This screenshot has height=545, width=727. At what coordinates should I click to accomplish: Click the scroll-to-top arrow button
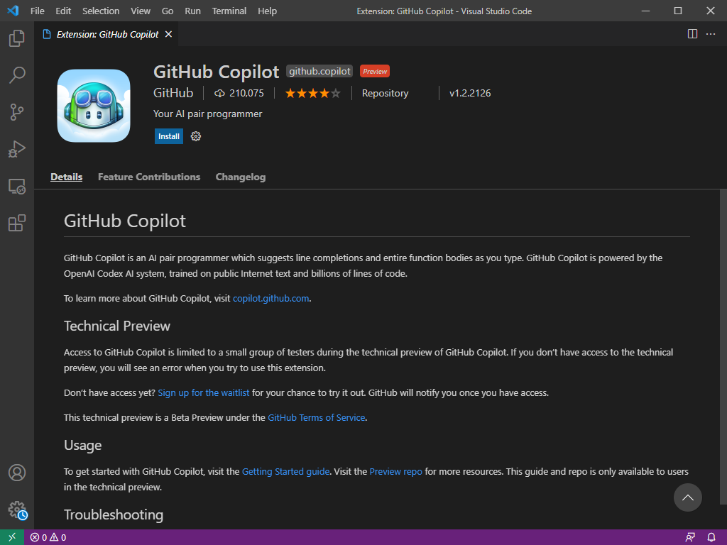pos(687,497)
